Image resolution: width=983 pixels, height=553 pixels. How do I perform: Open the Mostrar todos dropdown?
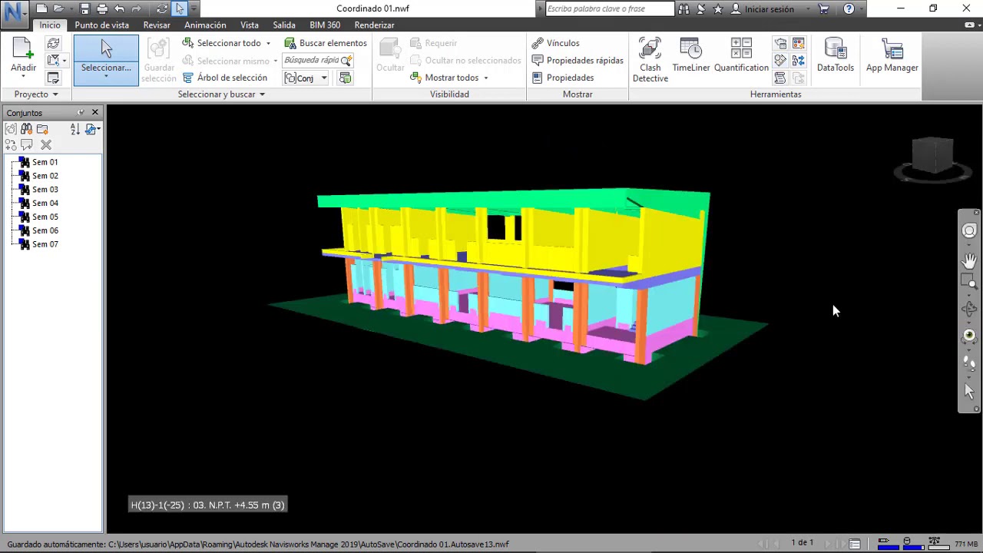tap(449, 78)
